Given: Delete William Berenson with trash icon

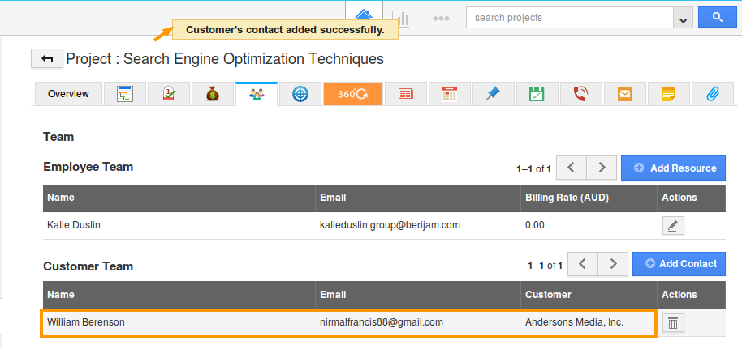Looking at the screenshot, I should [x=673, y=323].
